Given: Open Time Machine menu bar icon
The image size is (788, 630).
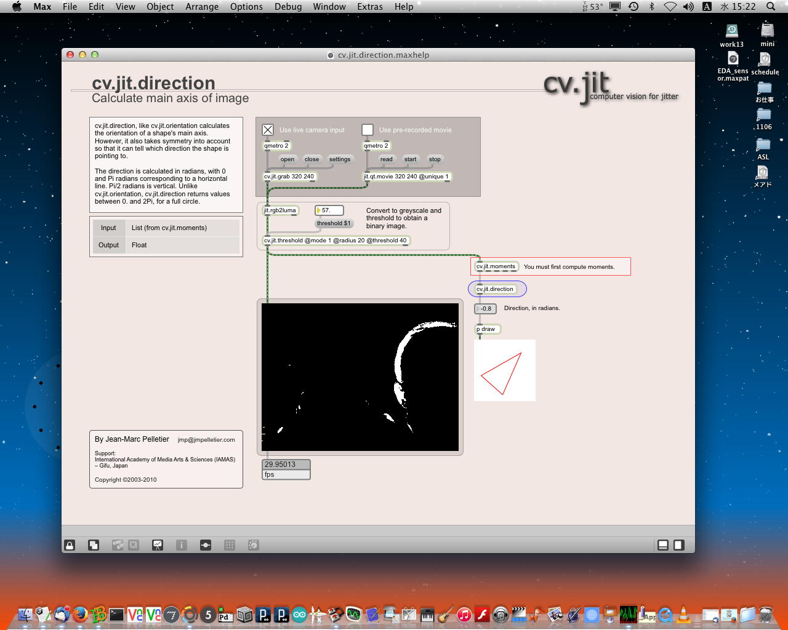Looking at the screenshot, I should click(x=633, y=6).
